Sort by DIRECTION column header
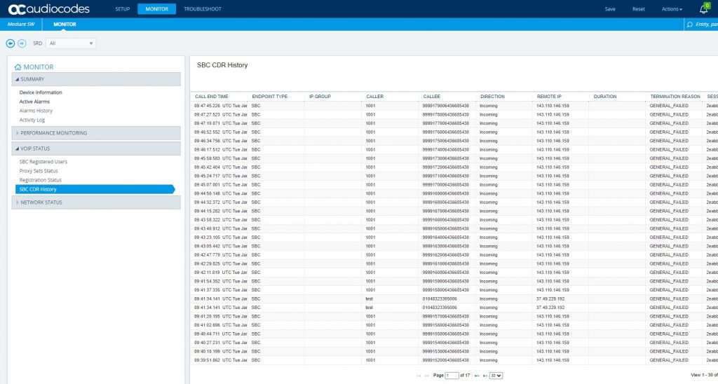The height and width of the screenshot is (384, 718). [492, 97]
